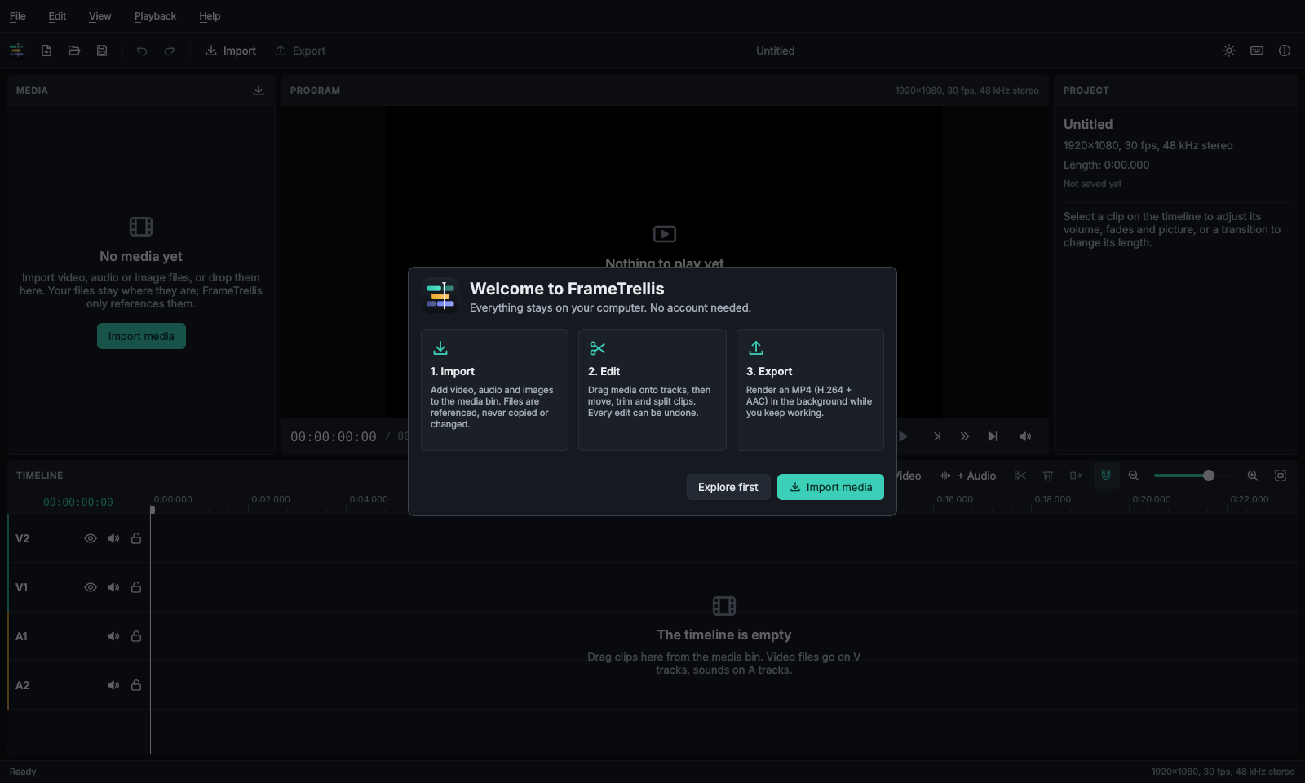Zoom out the timeline with the magnifier minus

click(1134, 476)
